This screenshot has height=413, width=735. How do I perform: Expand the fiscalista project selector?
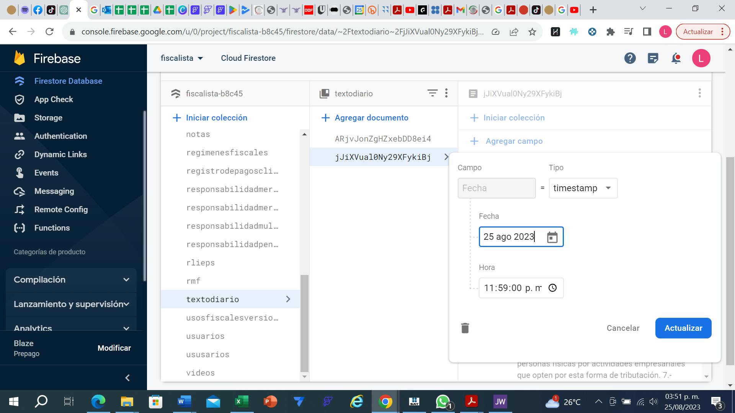182,58
